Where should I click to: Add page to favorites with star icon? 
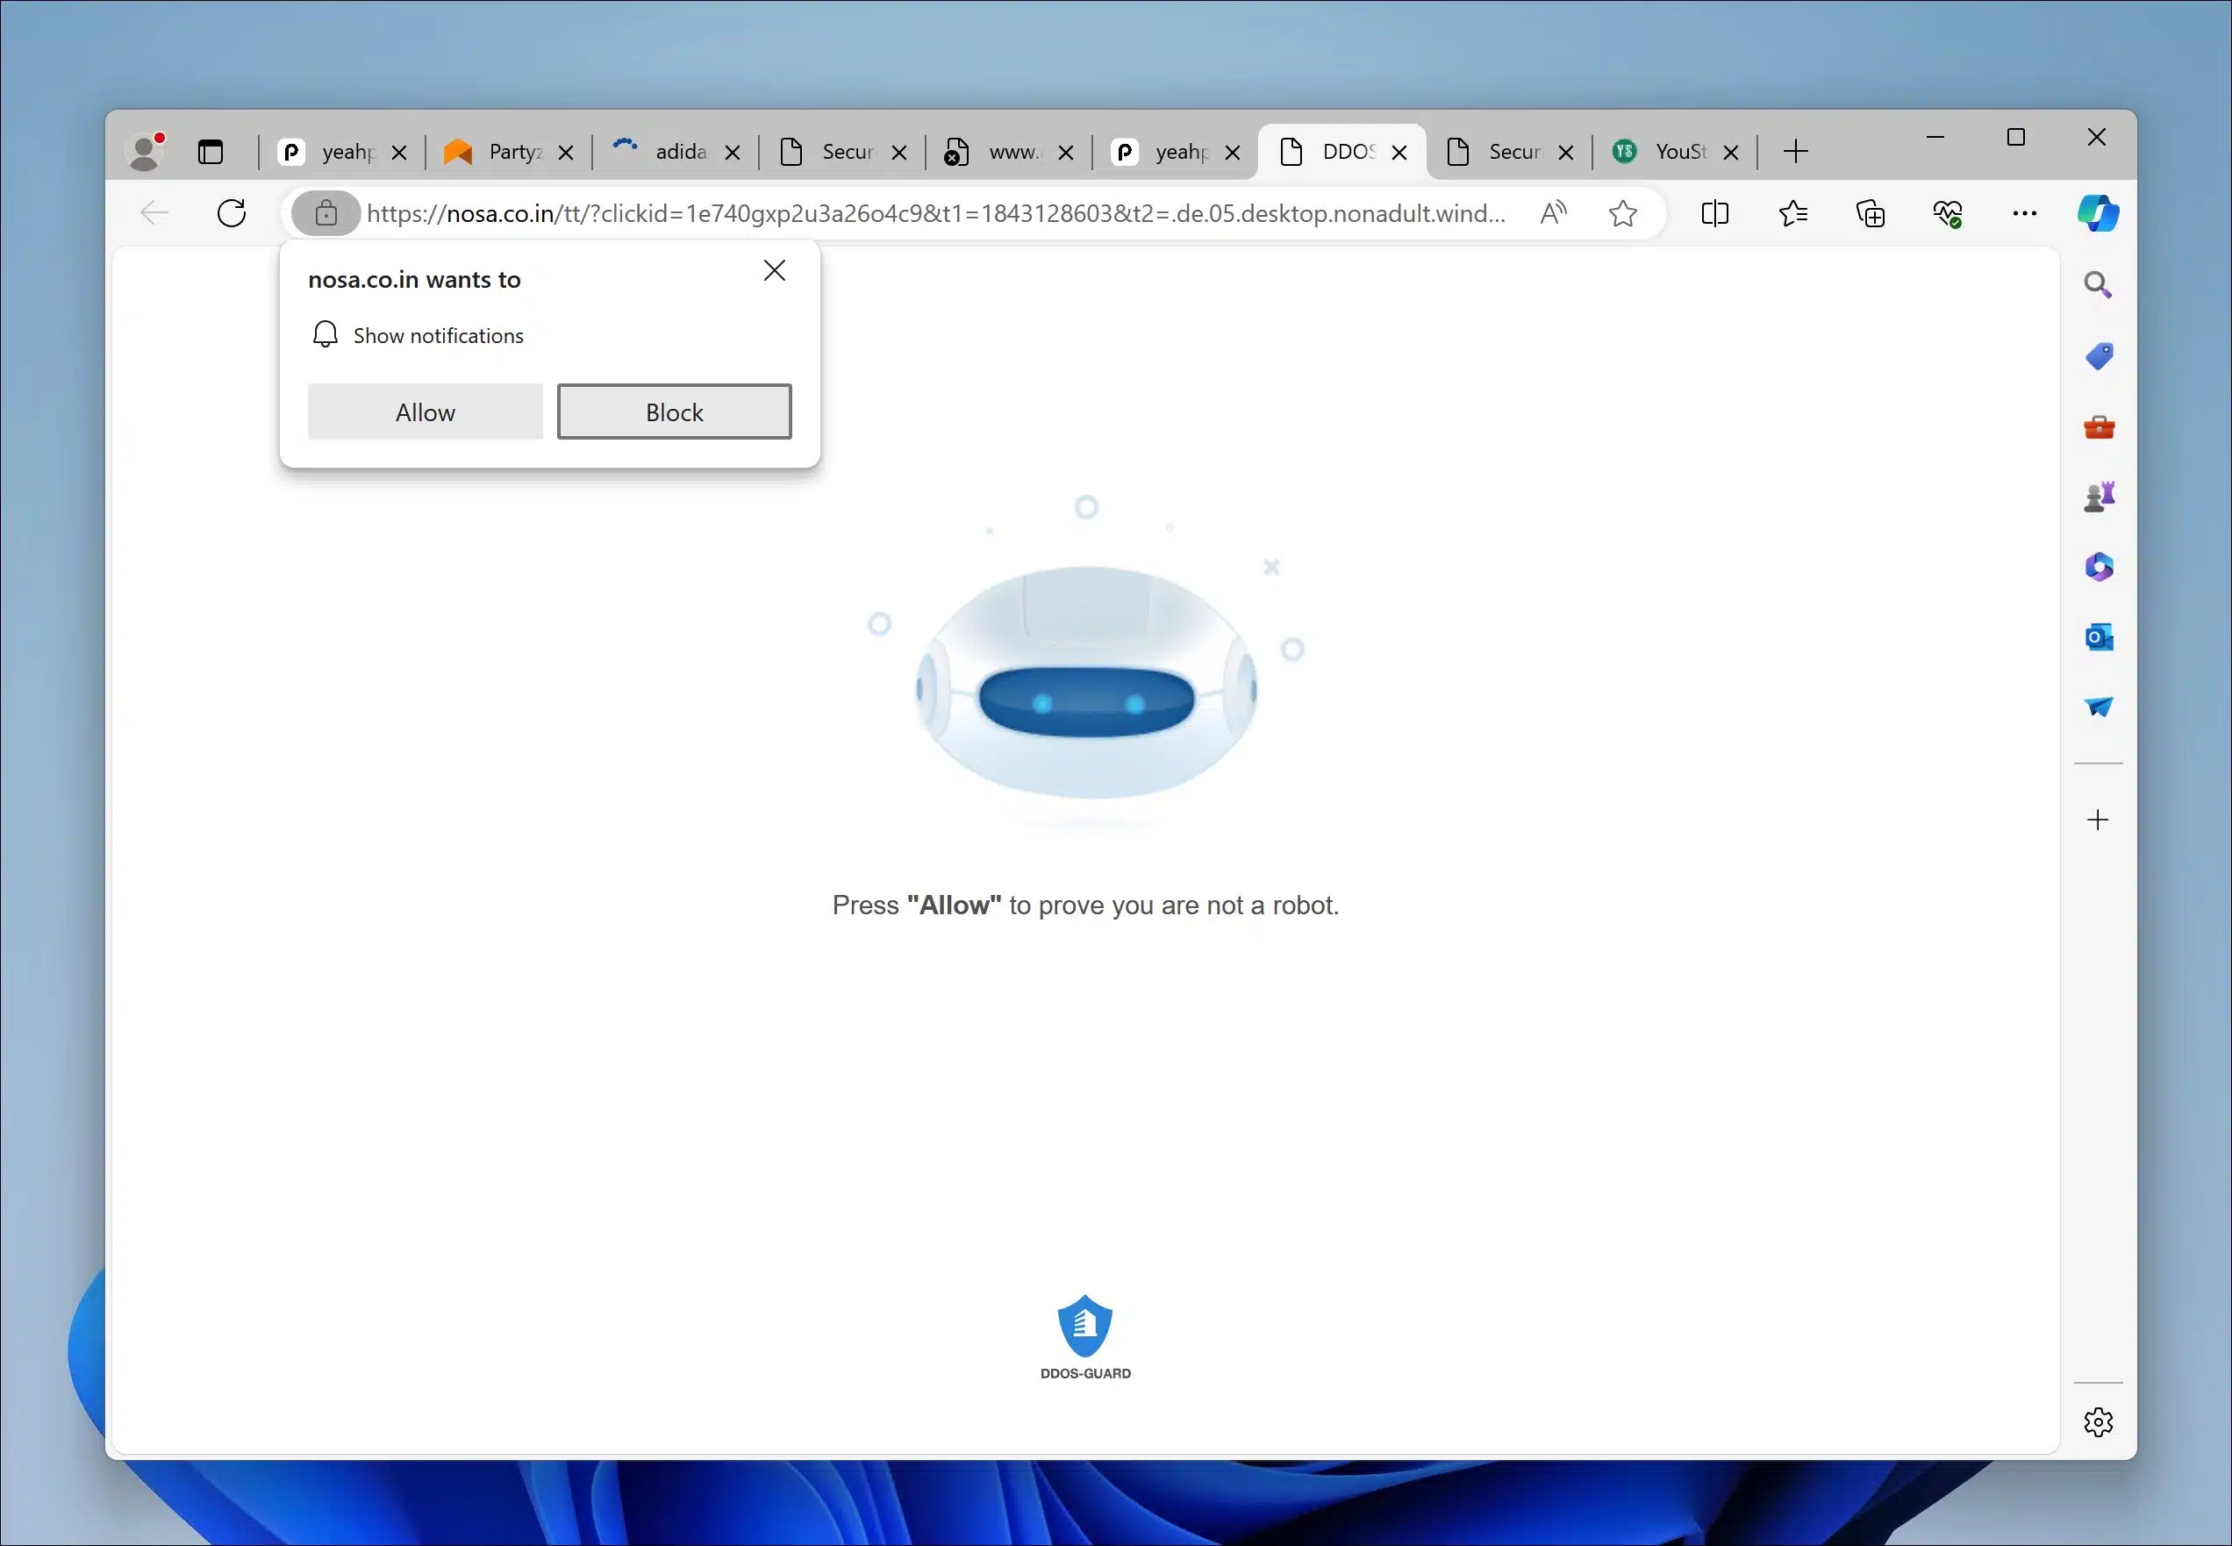pyautogui.click(x=1623, y=213)
